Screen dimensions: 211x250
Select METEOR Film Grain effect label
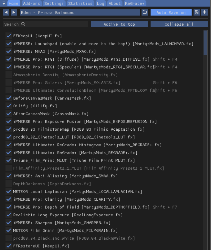tap(66, 231)
